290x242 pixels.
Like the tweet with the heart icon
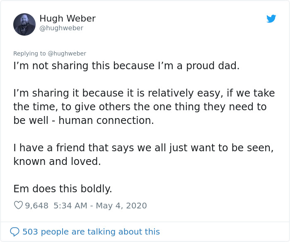pyautogui.click(x=18, y=205)
